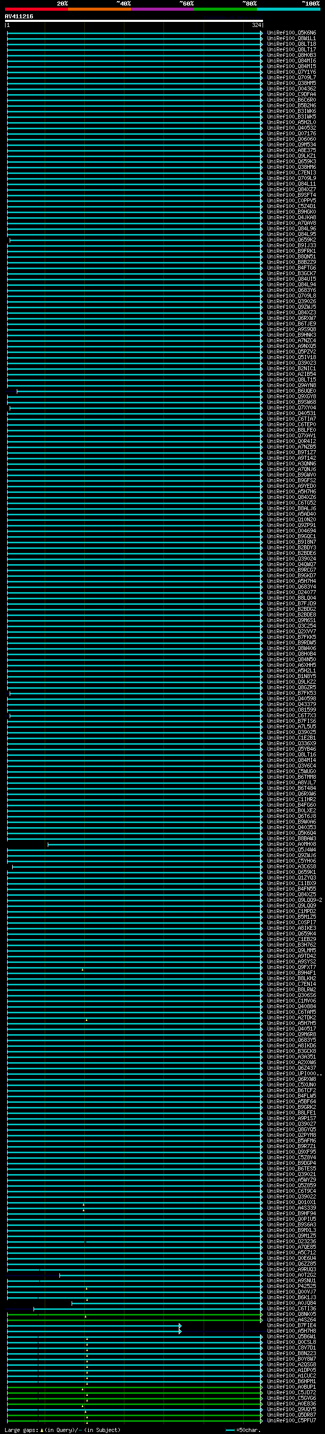Click hit label UniRef100_Q8LT16
The height and width of the screenshot is (1434, 325).
(291, 754)
